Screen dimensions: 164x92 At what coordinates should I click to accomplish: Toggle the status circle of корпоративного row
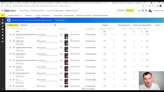[11, 35]
